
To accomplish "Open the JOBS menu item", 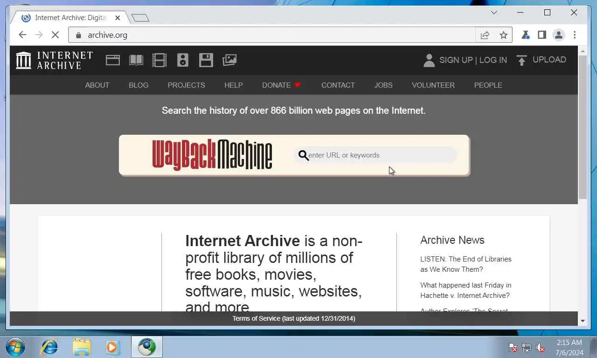I will click(383, 85).
